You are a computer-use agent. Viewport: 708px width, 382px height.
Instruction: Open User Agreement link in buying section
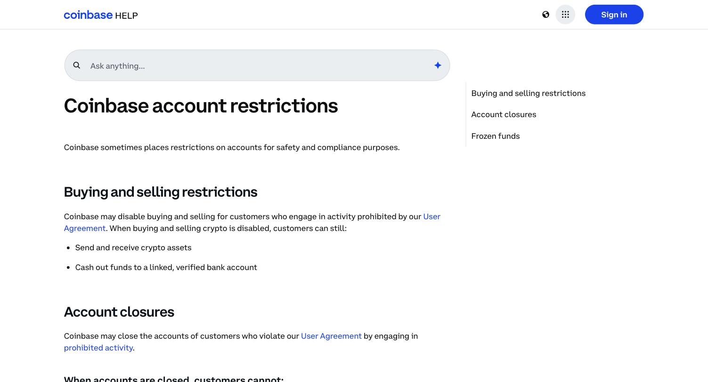(x=431, y=216)
